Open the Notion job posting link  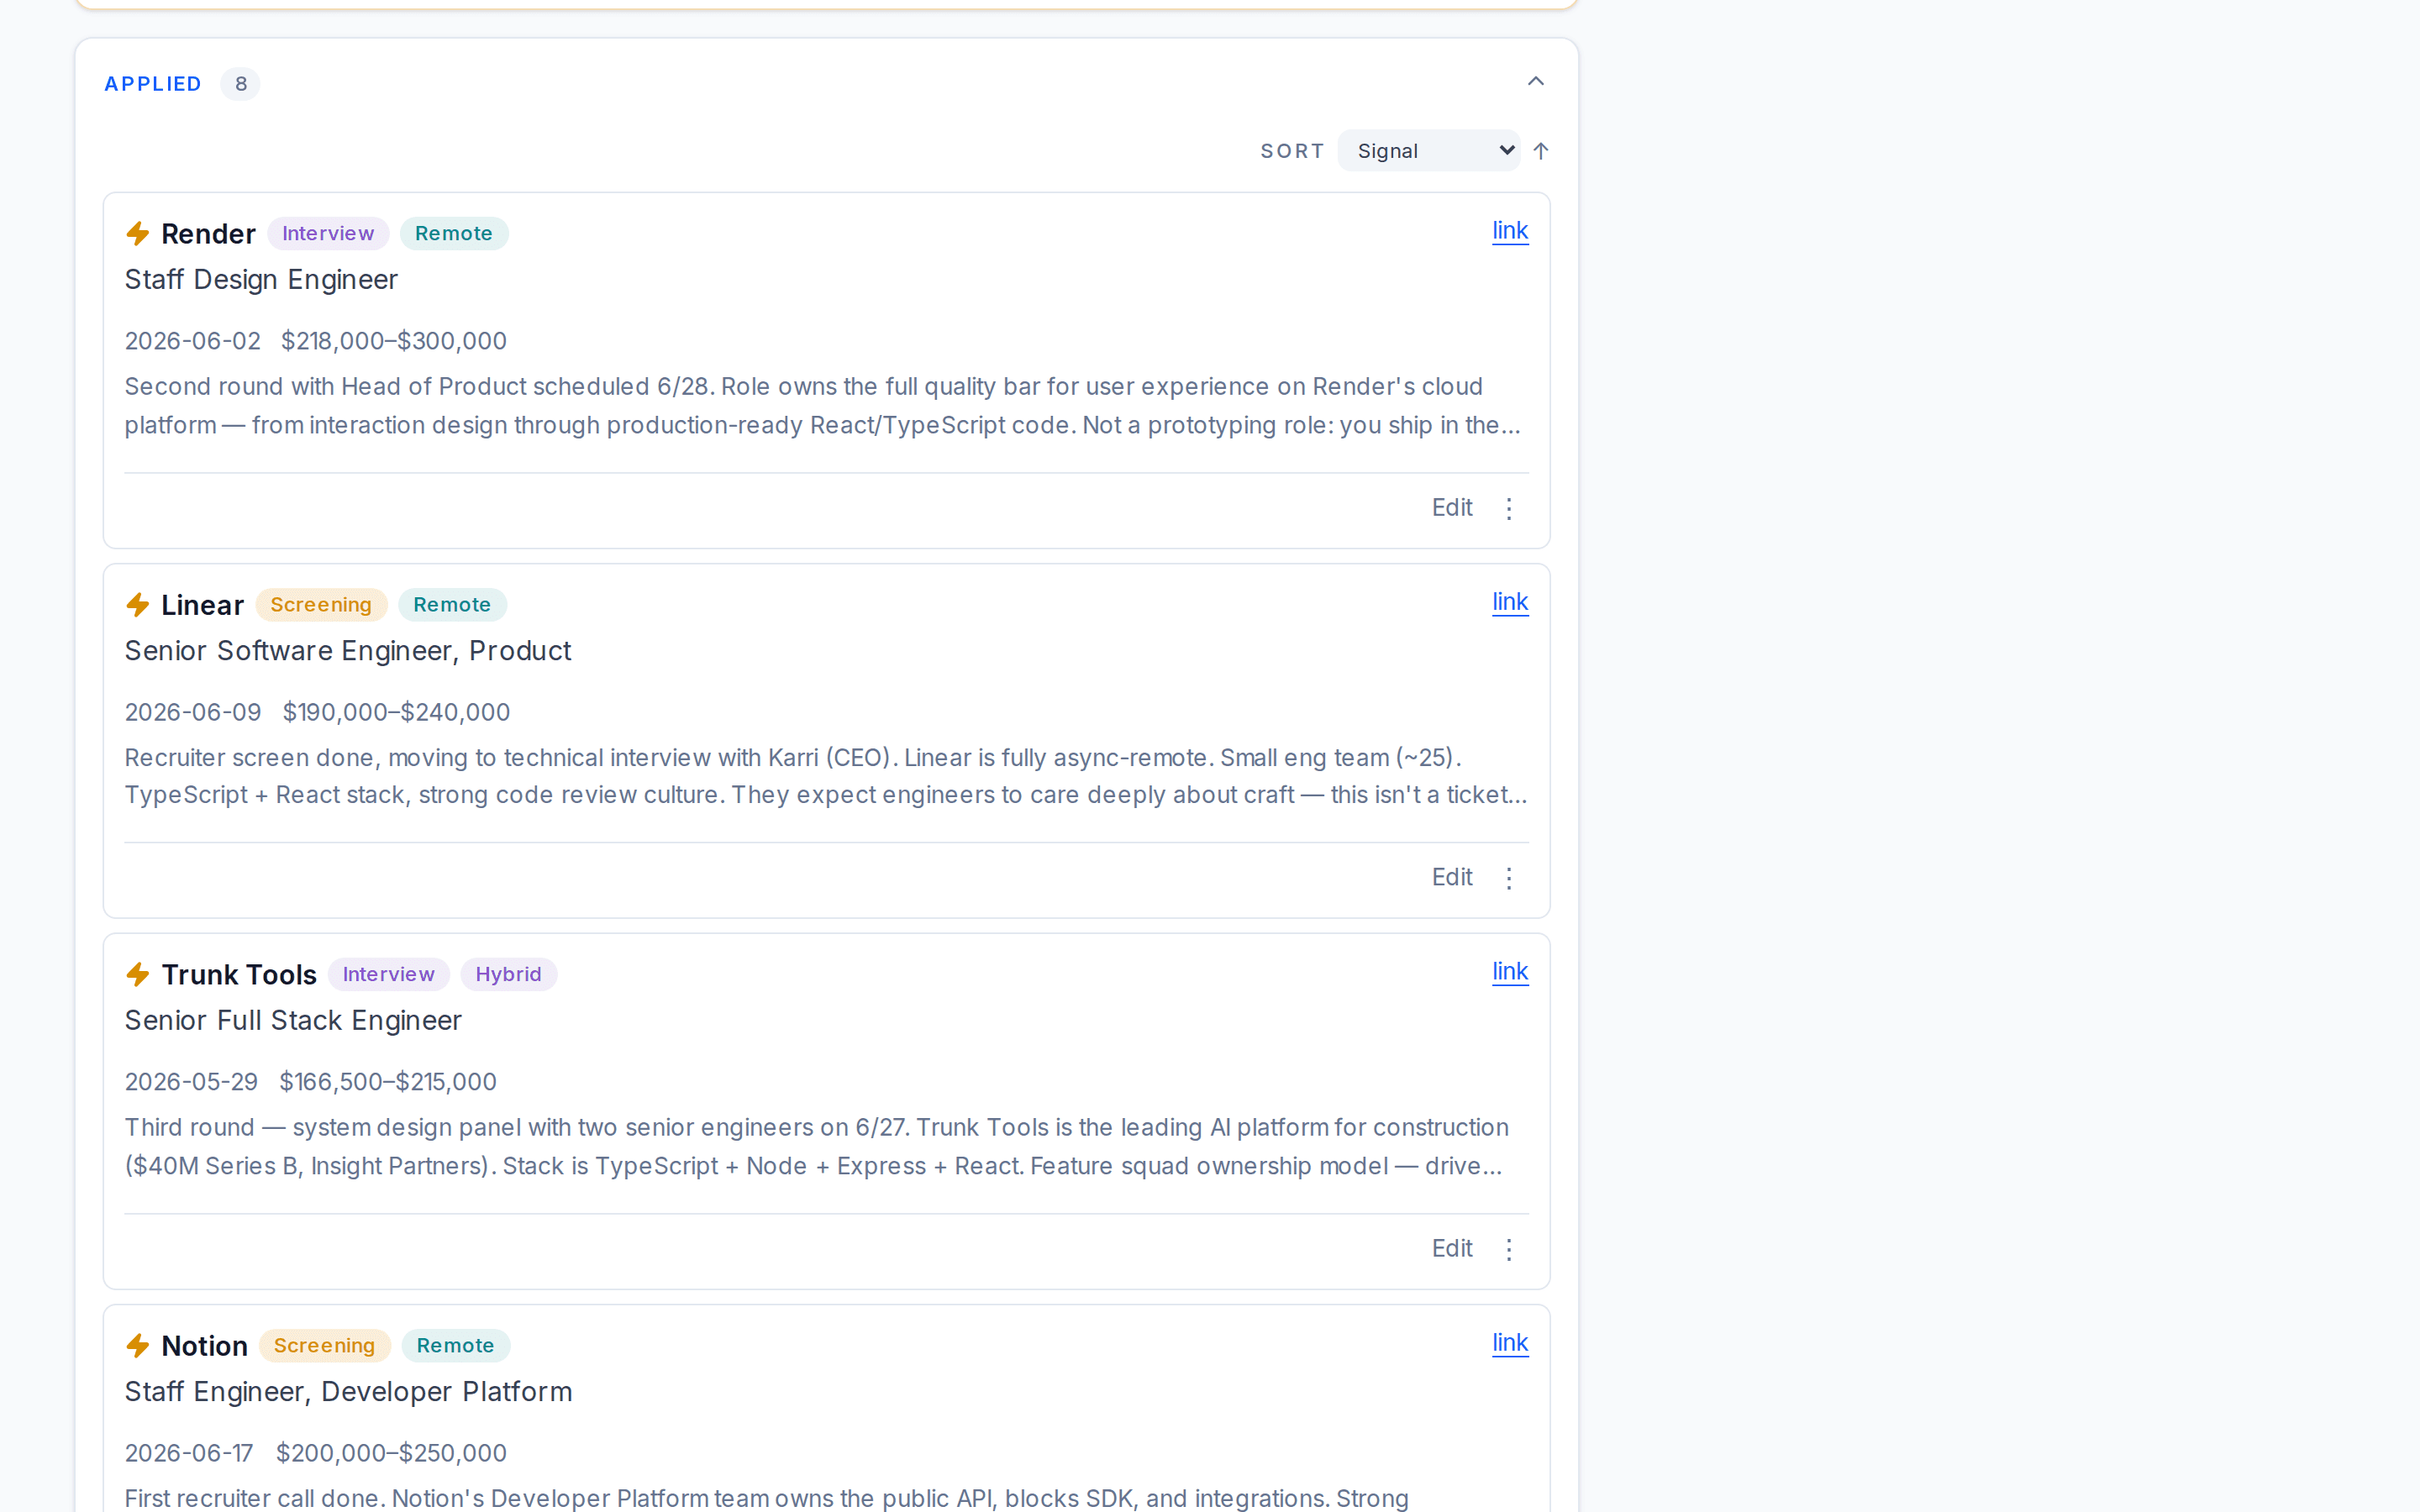(1510, 1343)
